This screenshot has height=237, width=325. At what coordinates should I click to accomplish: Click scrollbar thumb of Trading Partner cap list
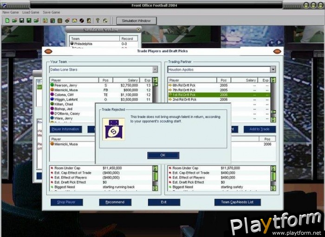[273, 176]
